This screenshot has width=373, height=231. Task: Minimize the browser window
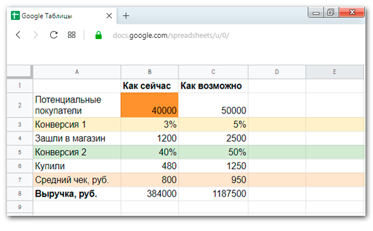coord(316,12)
